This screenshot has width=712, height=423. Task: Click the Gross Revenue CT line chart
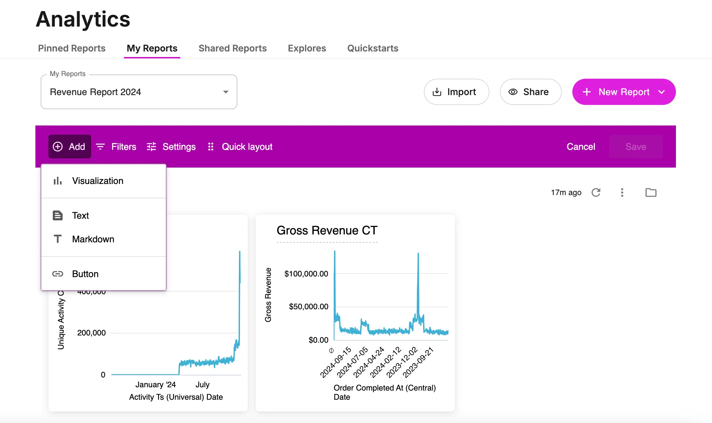point(391,295)
